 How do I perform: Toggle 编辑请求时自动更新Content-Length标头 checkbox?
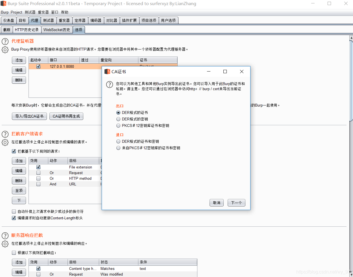[x=14, y=218]
